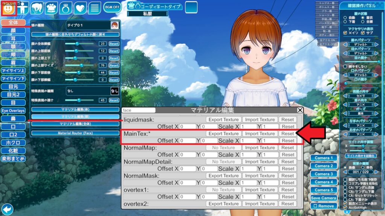Open the 頭の種類 タイプ01 selector

pyautogui.click(x=92, y=25)
